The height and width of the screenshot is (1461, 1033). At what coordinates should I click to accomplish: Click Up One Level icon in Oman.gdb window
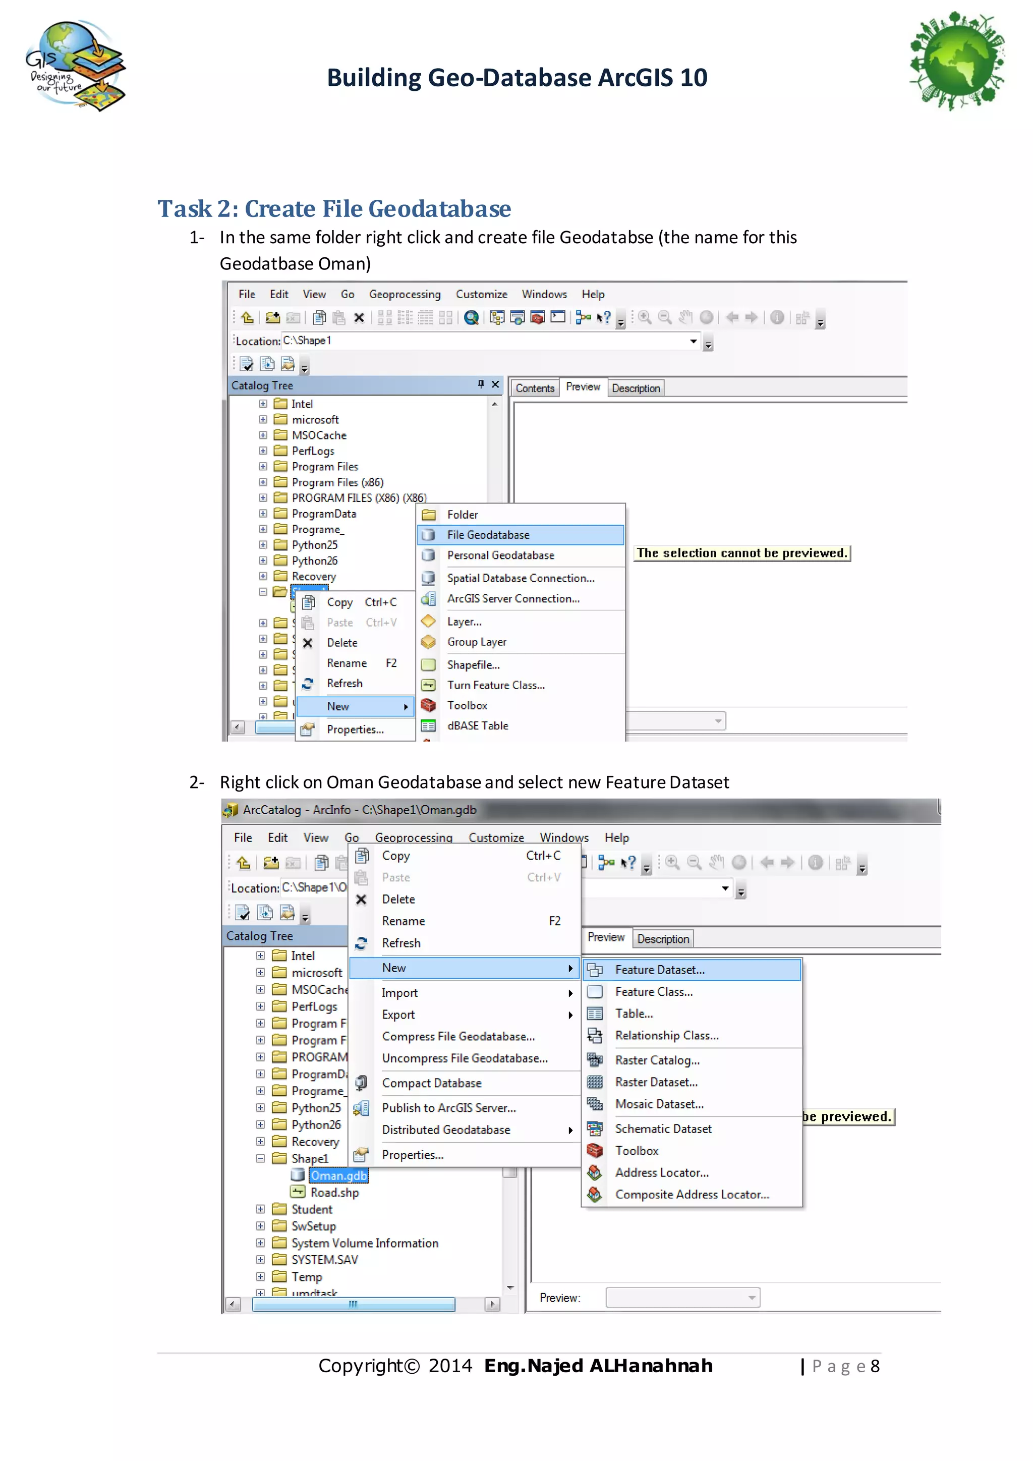pos(243,863)
